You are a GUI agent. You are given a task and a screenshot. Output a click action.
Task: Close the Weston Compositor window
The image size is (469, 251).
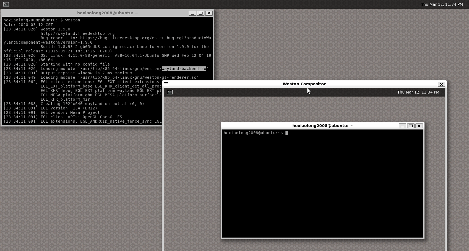441,84
